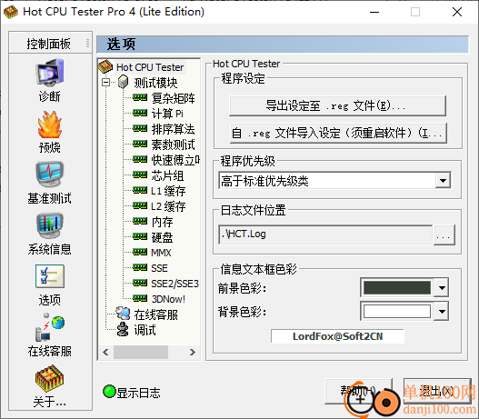479x419 pixels.
Task: Click the 调试 debug tree node icon
Action: tap(123, 329)
